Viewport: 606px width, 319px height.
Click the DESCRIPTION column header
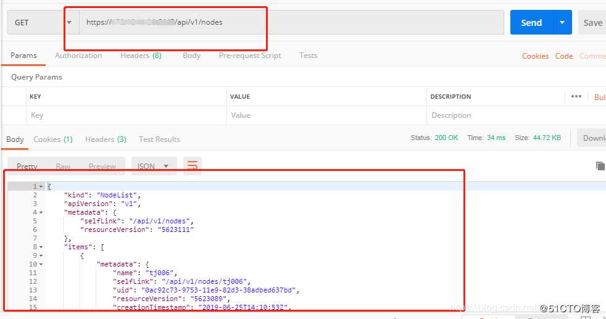click(450, 96)
